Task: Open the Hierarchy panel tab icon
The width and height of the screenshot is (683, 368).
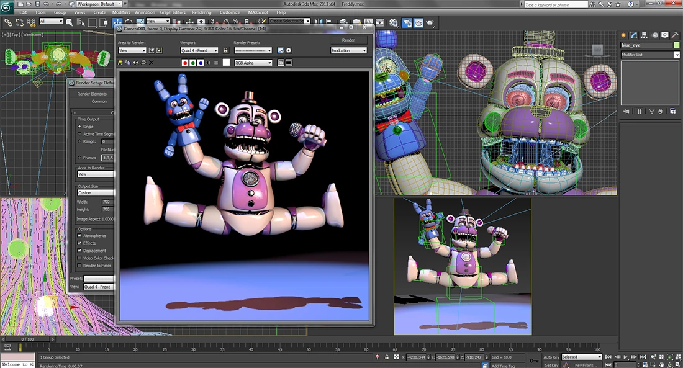Action: [645, 35]
